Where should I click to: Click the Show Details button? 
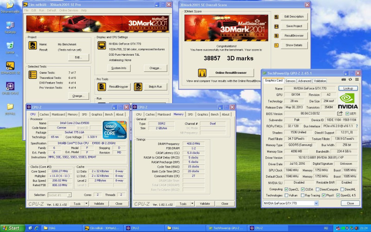(294, 45)
